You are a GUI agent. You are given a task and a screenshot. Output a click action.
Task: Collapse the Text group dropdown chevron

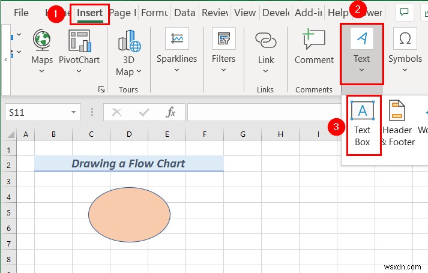[362, 70]
